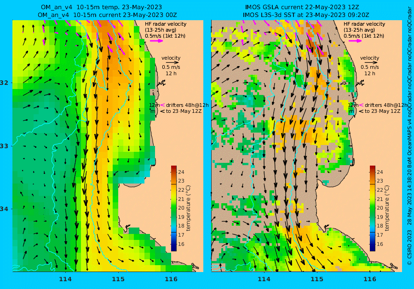Click longitude label 116 under left map
Image resolution: width=414 pixels, height=289 pixels.
point(171,279)
